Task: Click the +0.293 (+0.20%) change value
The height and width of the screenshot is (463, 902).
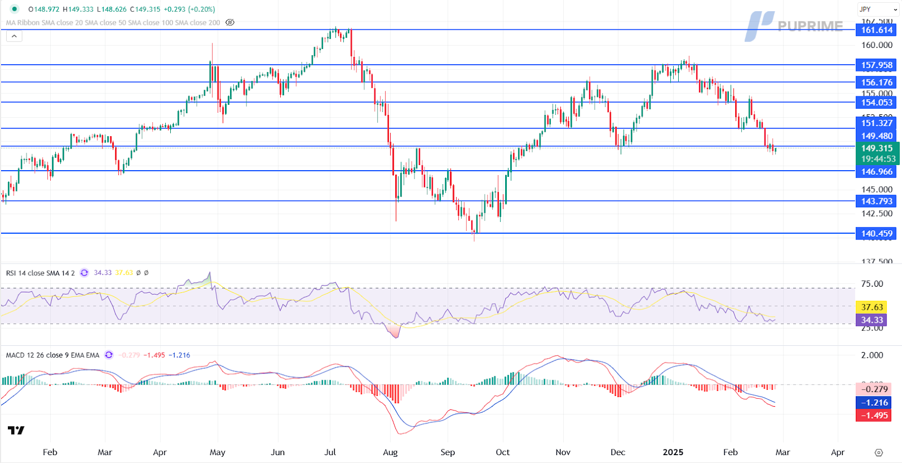Action: tap(189, 9)
